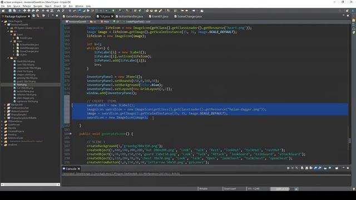
Task: Click Remove Launch icon in Console toolbar
Action: 293,168
